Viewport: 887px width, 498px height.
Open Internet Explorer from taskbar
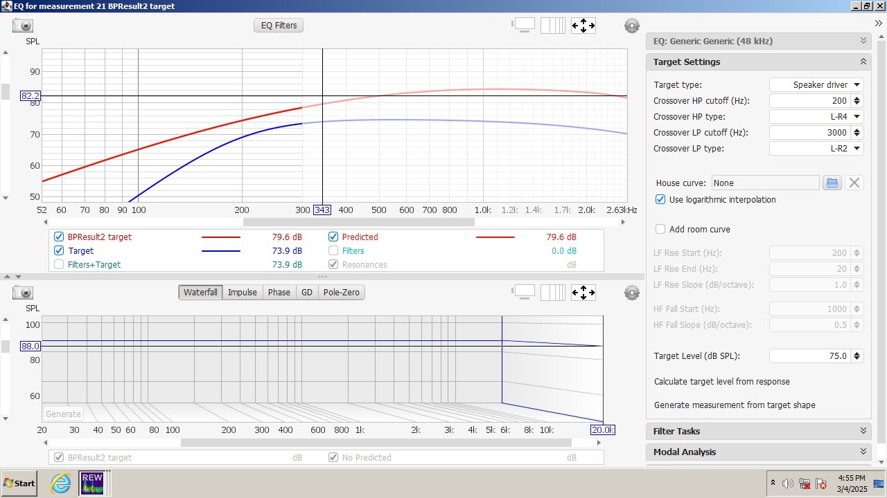(x=61, y=483)
